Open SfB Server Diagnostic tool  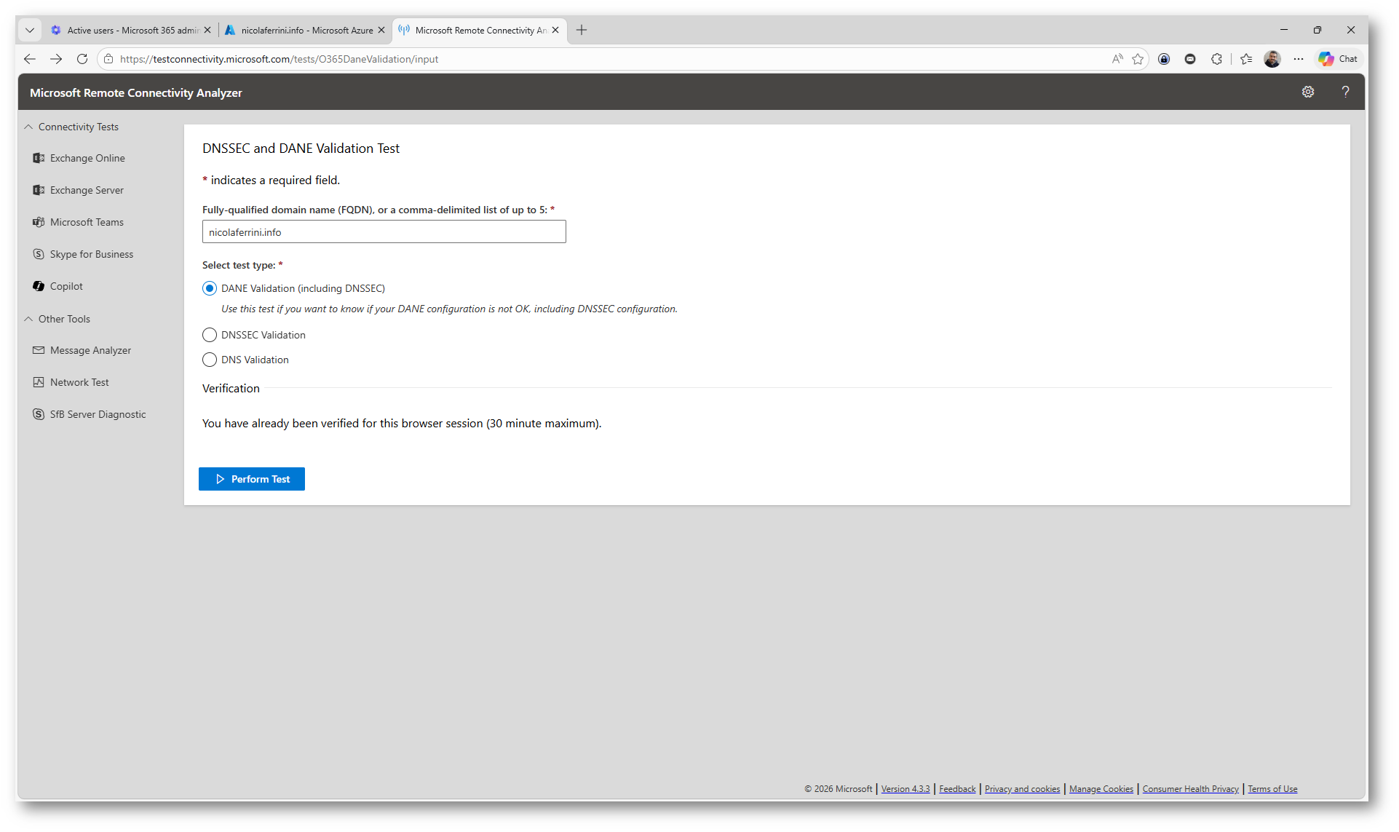click(x=98, y=414)
